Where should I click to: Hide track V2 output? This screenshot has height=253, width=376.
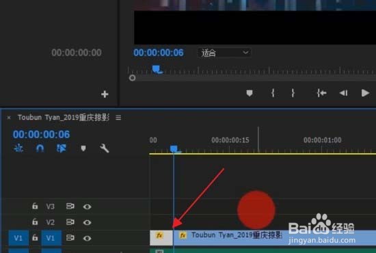[x=87, y=222]
